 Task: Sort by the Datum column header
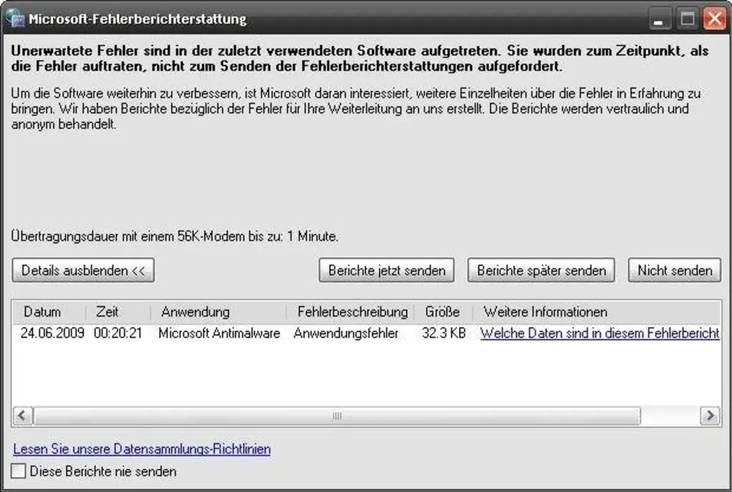point(43,312)
